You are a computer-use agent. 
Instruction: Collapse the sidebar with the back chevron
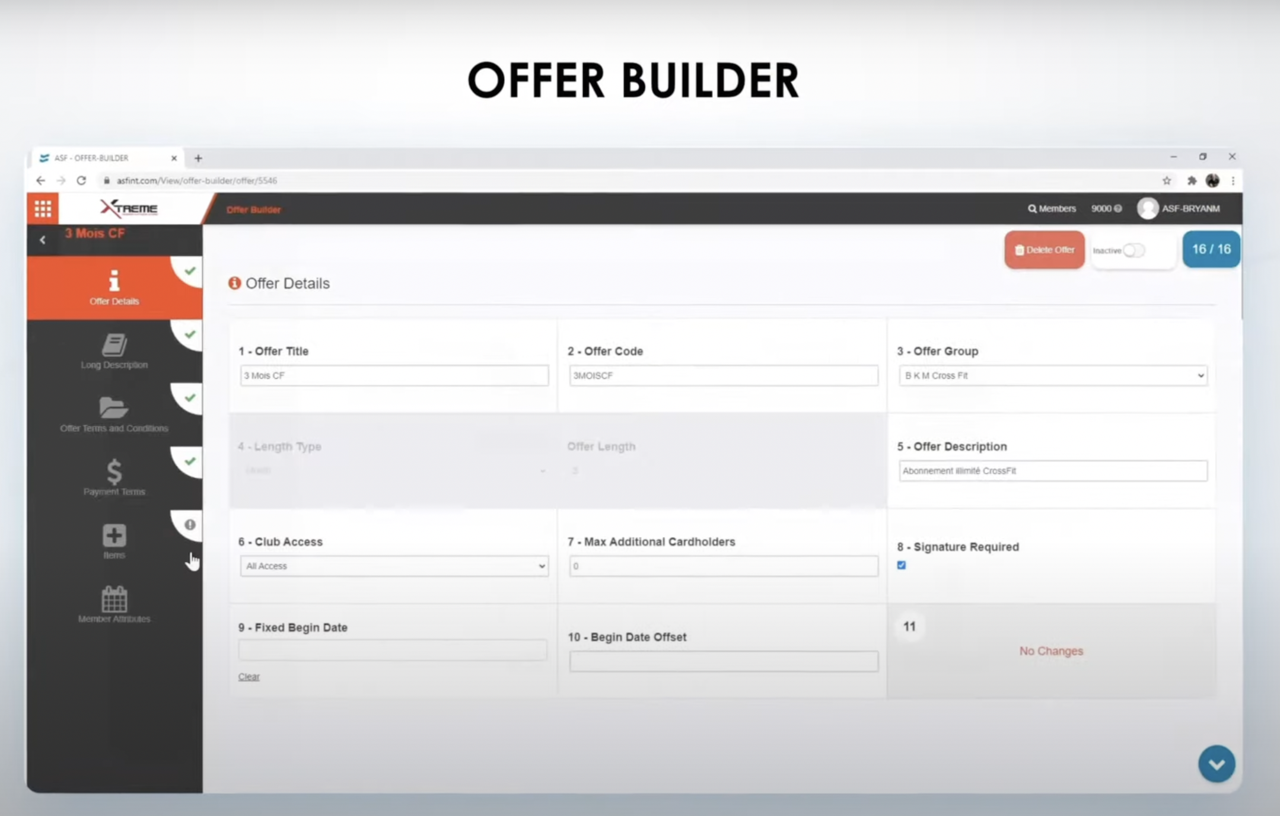(42, 240)
